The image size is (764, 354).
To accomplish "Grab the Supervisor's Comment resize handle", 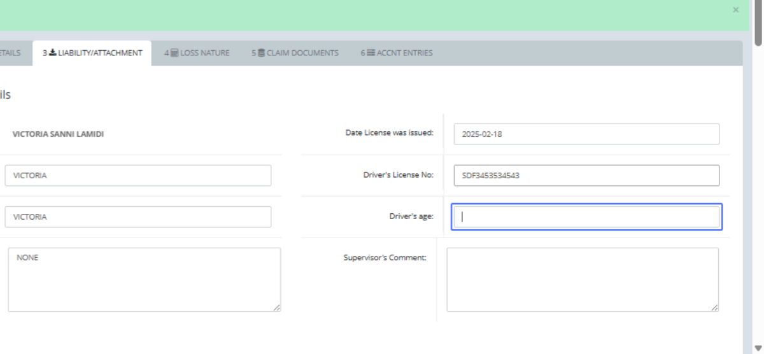I will [715, 308].
